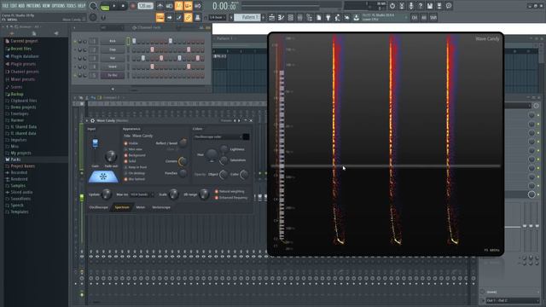Open the Oscilloscope color dropdown

(x=218, y=136)
